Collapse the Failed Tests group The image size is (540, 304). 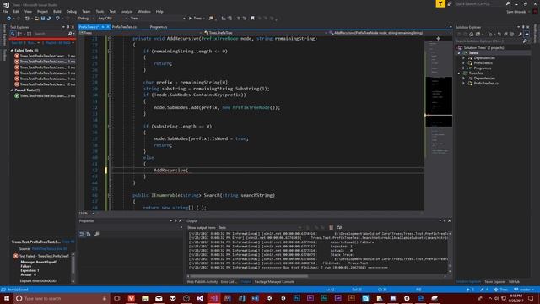[x=12, y=51]
